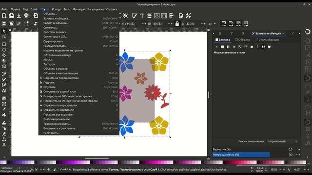312x175 pixels.
Task: Switch to the Обводка tab
Action: pos(243,40)
